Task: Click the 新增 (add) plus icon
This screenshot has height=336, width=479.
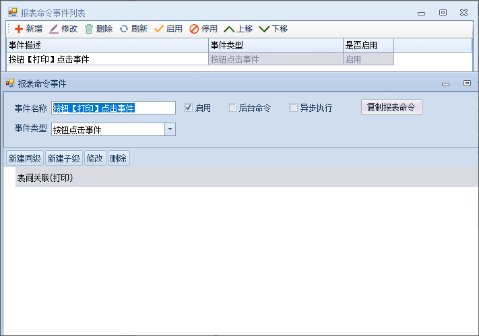Action: [x=19, y=29]
